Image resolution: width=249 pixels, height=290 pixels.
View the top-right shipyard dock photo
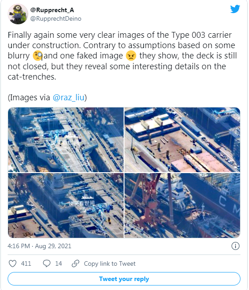[x=182, y=140]
